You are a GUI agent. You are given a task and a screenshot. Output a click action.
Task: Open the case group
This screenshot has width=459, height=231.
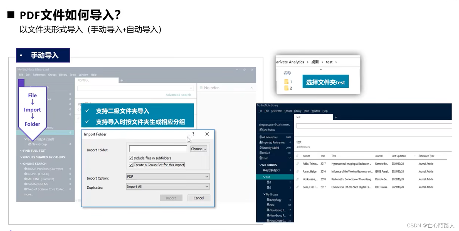pos(271,205)
